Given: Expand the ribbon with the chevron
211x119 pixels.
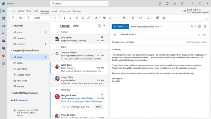Looking at the screenshot, I should (207, 19).
